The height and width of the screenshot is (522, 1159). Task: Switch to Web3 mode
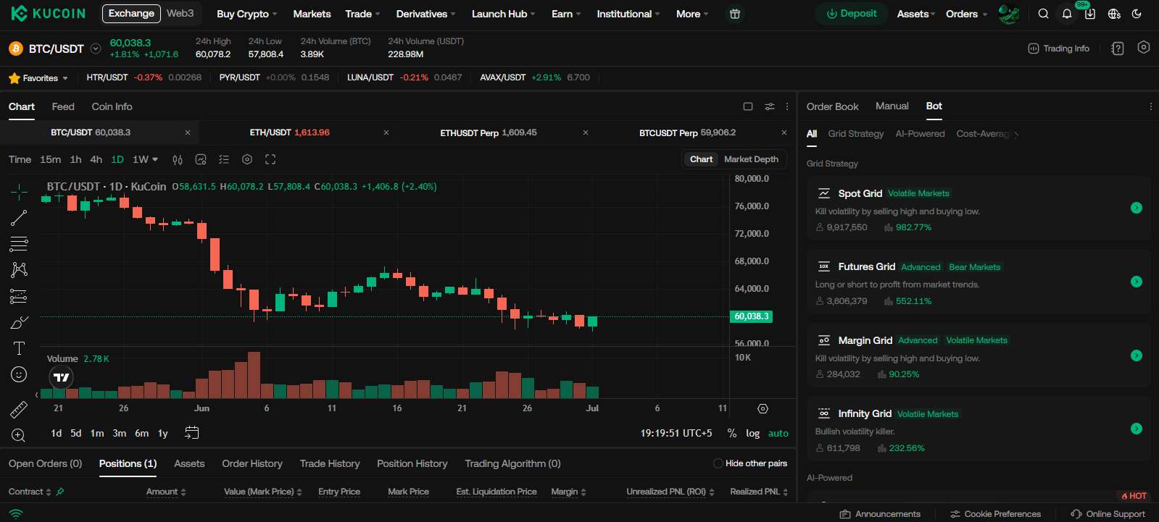(x=180, y=13)
